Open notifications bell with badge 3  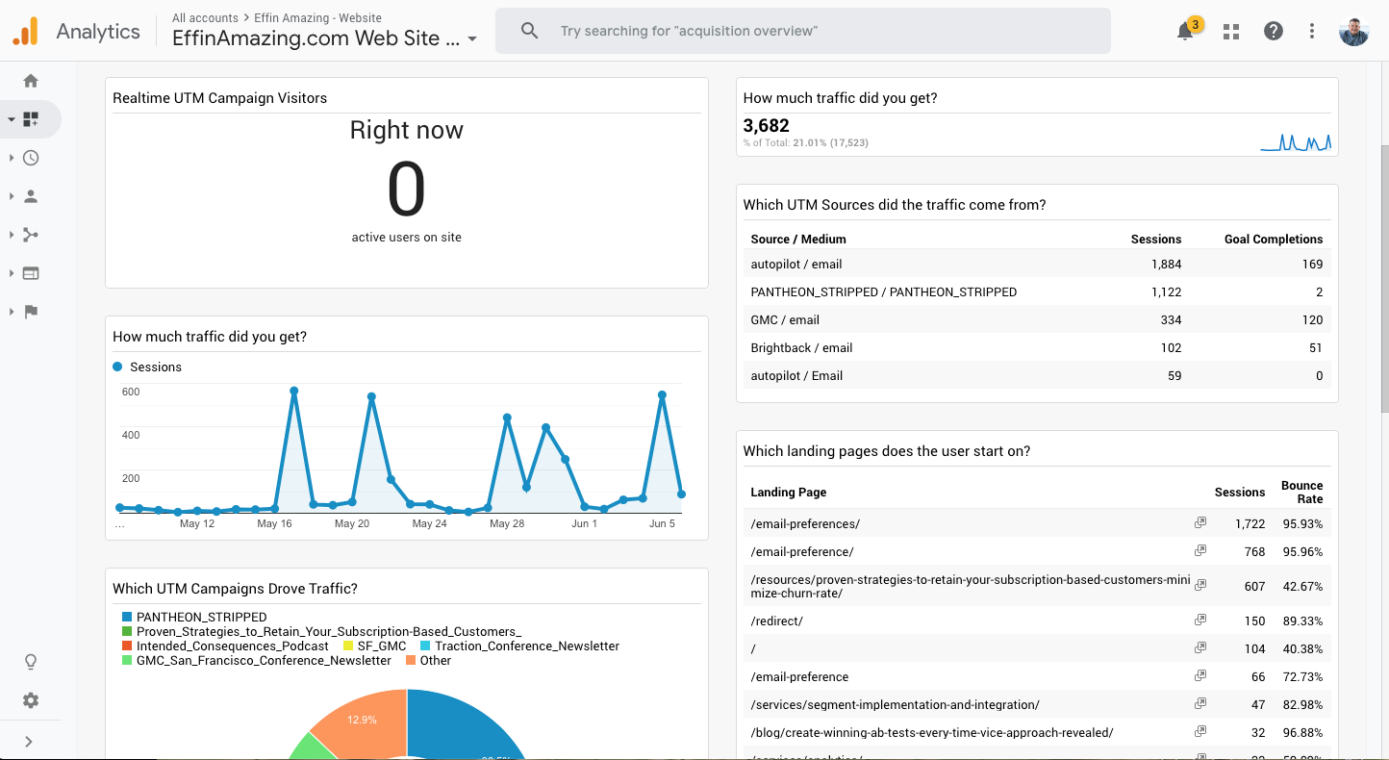click(x=1187, y=30)
